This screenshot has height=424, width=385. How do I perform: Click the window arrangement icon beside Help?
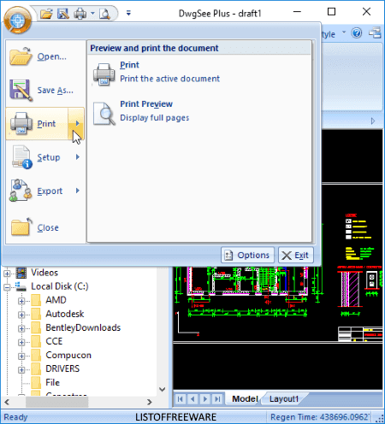[375, 32]
